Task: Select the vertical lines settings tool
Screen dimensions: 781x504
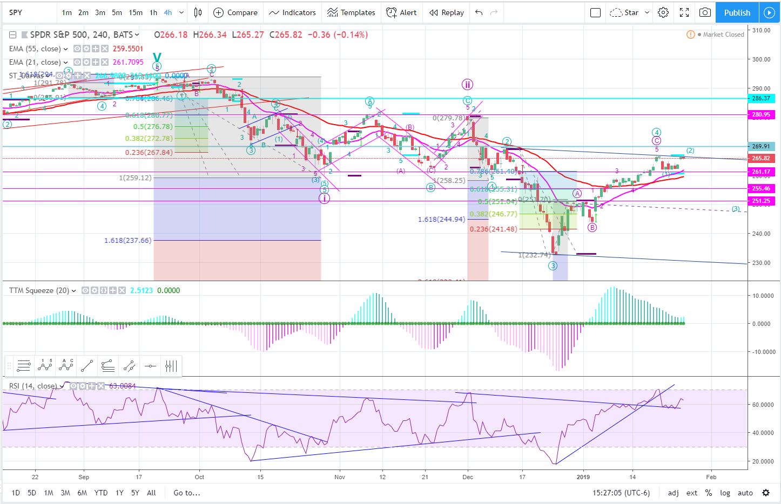Action: tap(171, 366)
